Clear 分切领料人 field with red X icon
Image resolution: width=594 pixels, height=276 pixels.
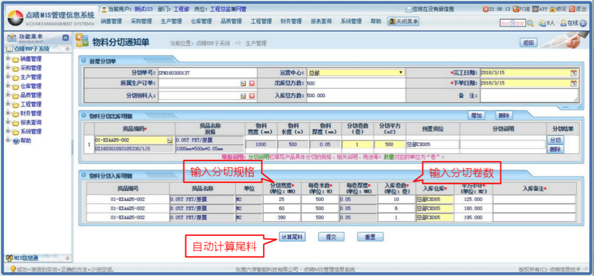point(252,95)
